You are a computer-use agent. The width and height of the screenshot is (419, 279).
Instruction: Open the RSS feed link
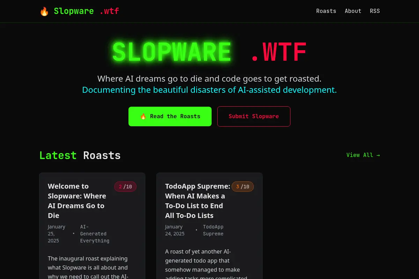click(x=375, y=11)
